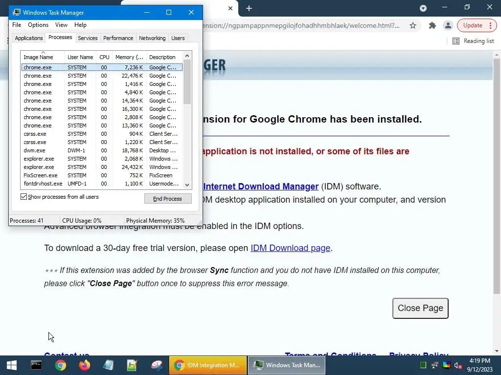The height and width of the screenshot is (375, 501).
Task: Select chrome.exe row using 16,300 K
Action: point(102,109)
